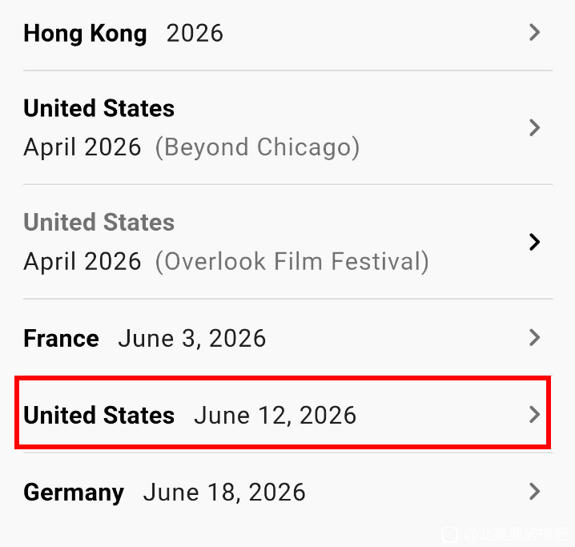Open the bold chevron for Overlook Film Festival
575x547 pixels.
tap(535, 242)
